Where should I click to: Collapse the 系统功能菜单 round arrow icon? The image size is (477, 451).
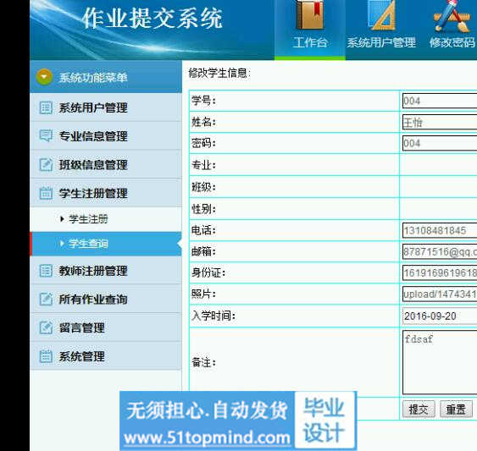pyautogui.click(x=44, y=77)
